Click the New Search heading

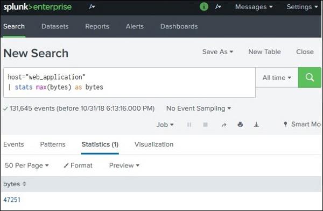click(36, 53)
